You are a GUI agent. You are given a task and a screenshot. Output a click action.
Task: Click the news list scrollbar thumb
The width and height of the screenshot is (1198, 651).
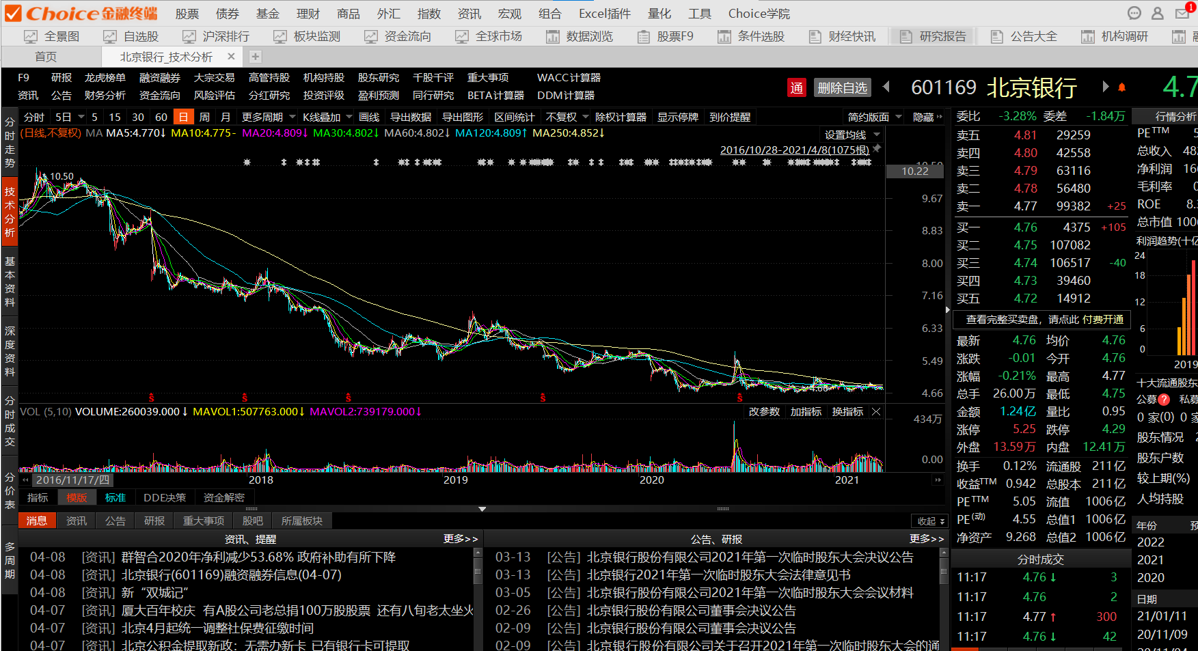(477, 572)
